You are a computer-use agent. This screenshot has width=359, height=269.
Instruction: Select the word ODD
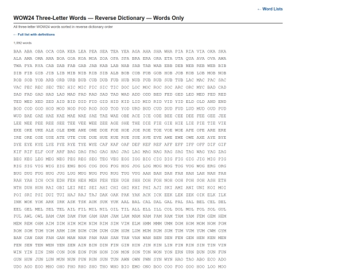146,94
